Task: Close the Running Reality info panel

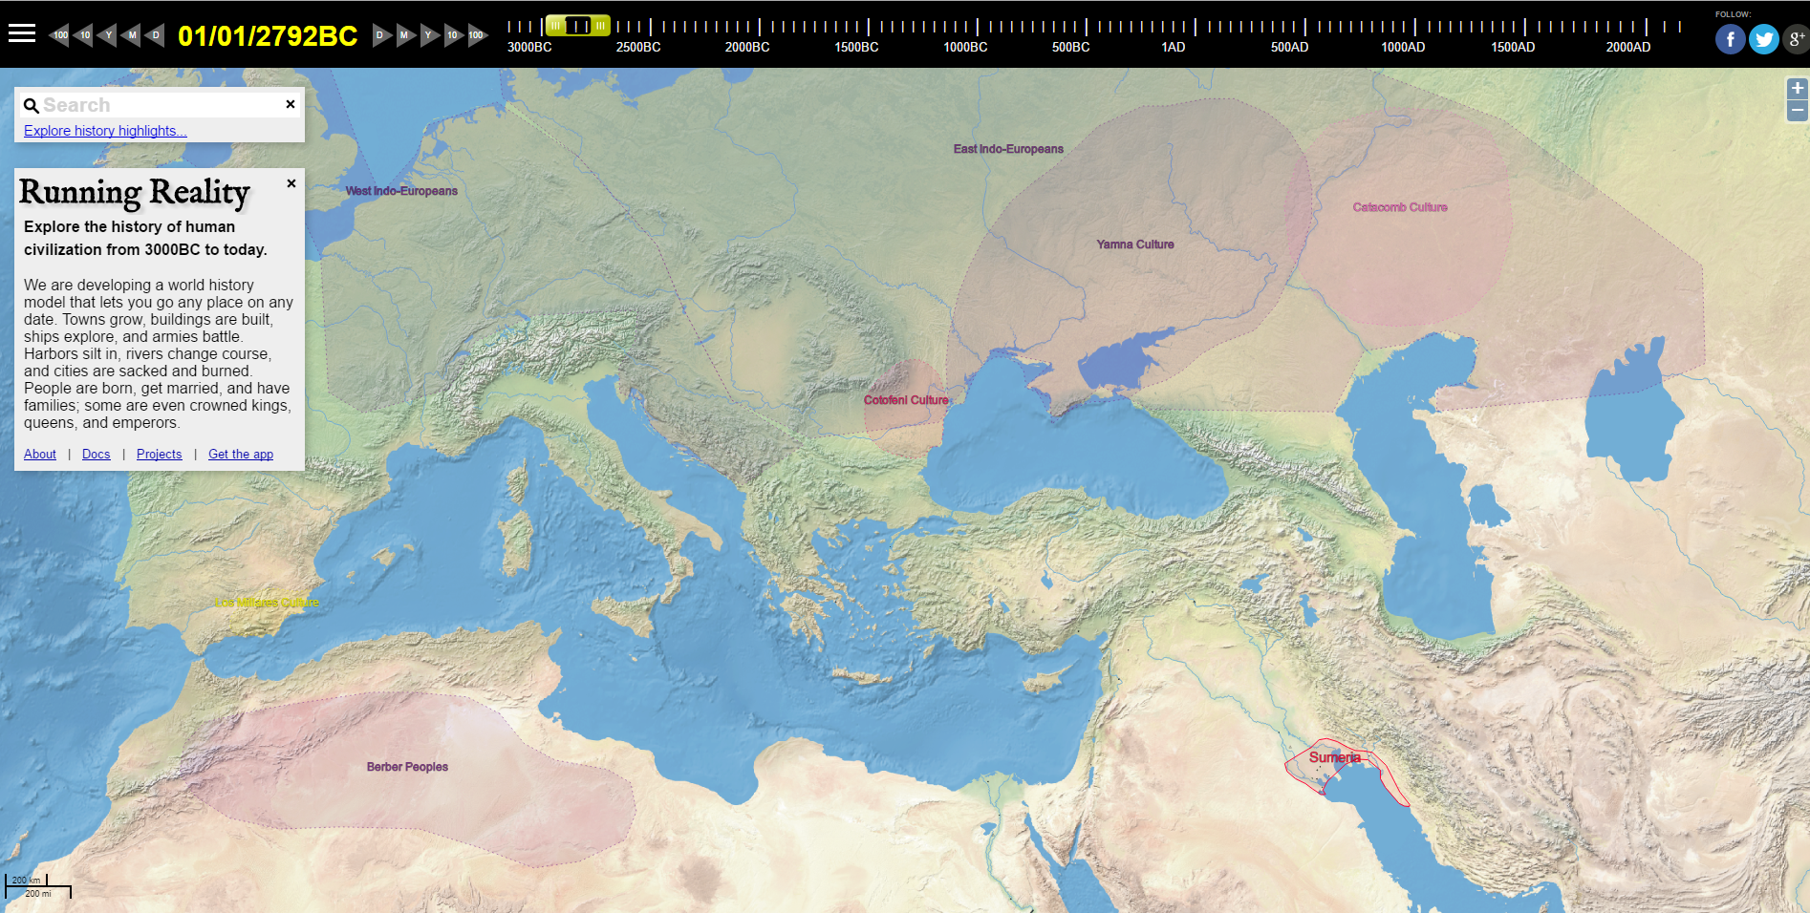Action: [291, 183]
